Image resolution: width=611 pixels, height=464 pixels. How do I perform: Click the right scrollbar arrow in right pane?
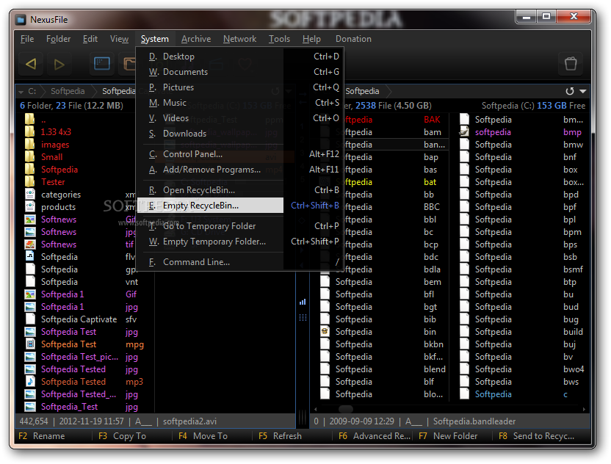(584, 409)
